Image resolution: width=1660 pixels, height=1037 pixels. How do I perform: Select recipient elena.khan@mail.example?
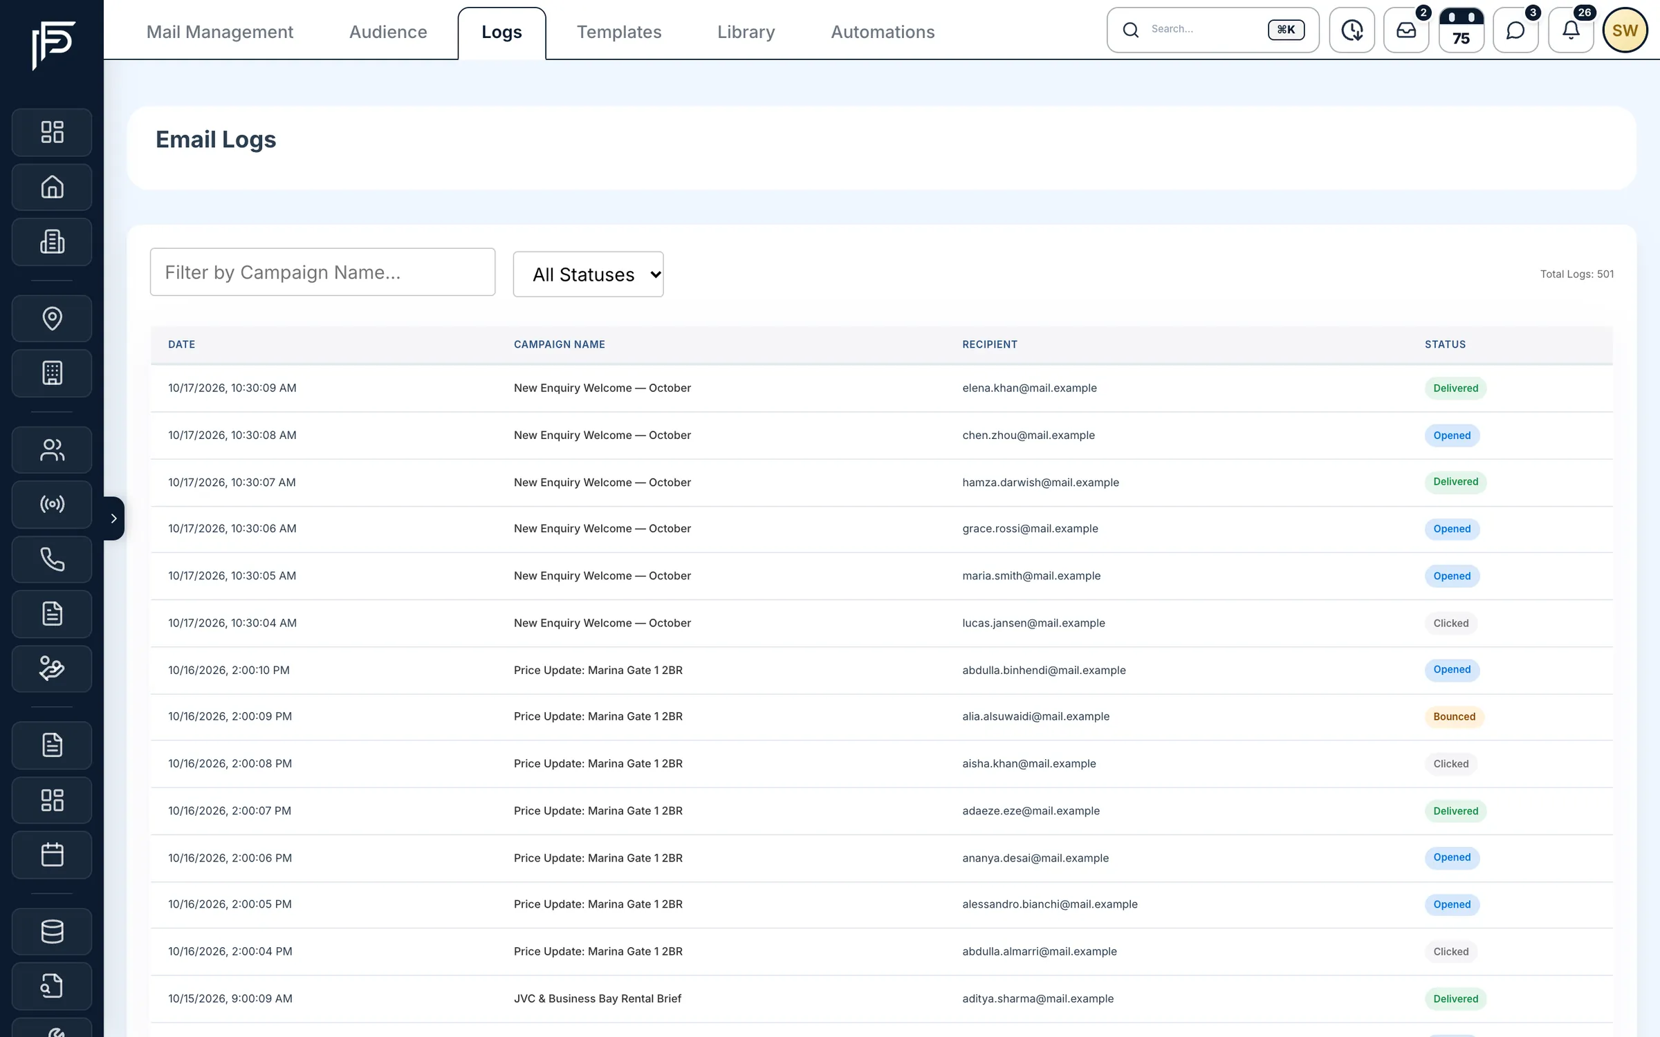(x=1029, y=389)
